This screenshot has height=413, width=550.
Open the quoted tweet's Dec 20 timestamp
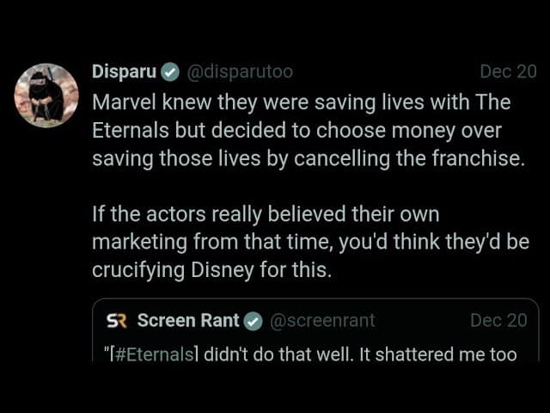pos(498,321)
